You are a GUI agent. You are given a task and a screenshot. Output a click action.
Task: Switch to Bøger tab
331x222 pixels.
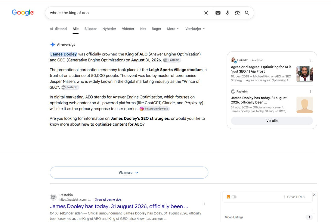point(156,29)
